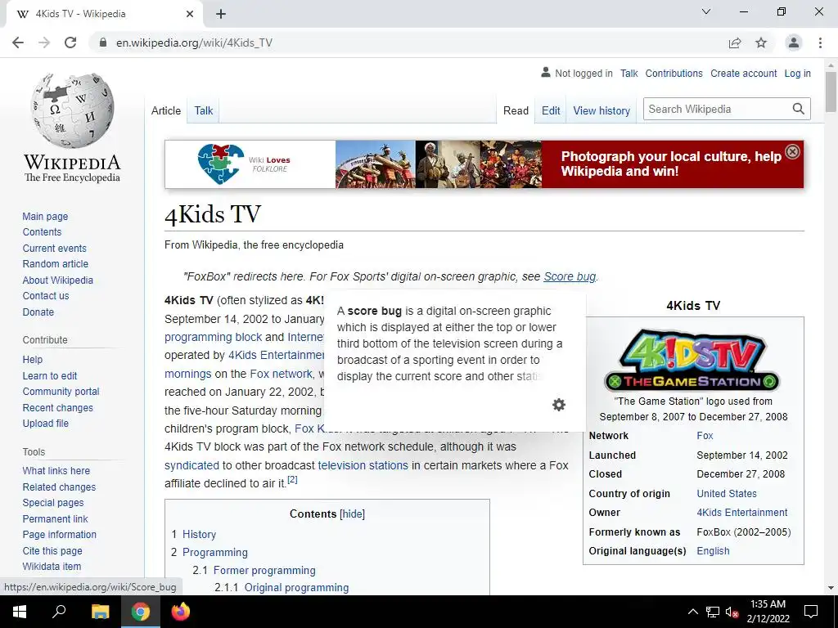Click the vertical page scrollbar thumb

831,92
